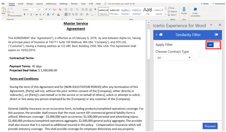
Task: Click the Home icon in Icertis panel
Action: (x=161, y=35)
